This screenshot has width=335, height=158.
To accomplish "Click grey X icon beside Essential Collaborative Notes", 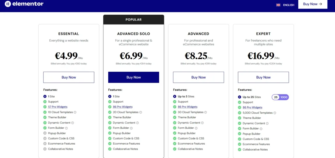I will coord(45,149).
